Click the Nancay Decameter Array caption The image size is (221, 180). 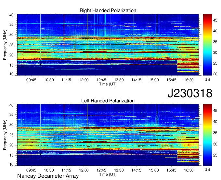click(x=48, y=176)
